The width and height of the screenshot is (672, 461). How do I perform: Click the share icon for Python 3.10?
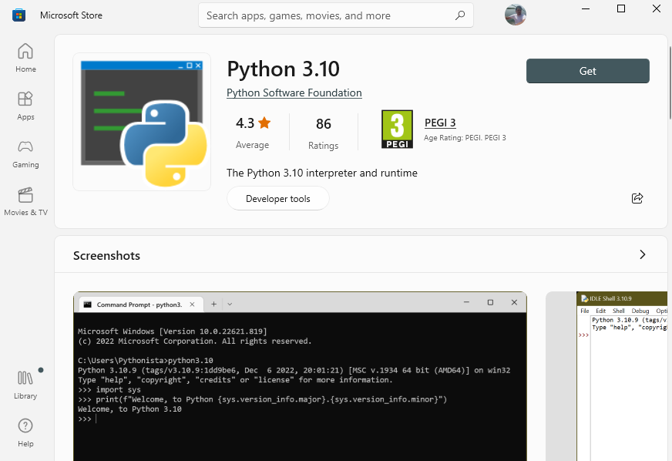click(637, 198)
